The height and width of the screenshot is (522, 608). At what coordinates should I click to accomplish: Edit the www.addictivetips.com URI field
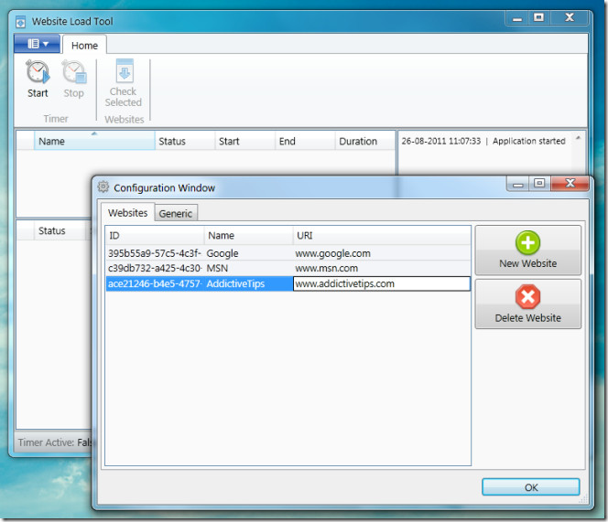(382, 283)
